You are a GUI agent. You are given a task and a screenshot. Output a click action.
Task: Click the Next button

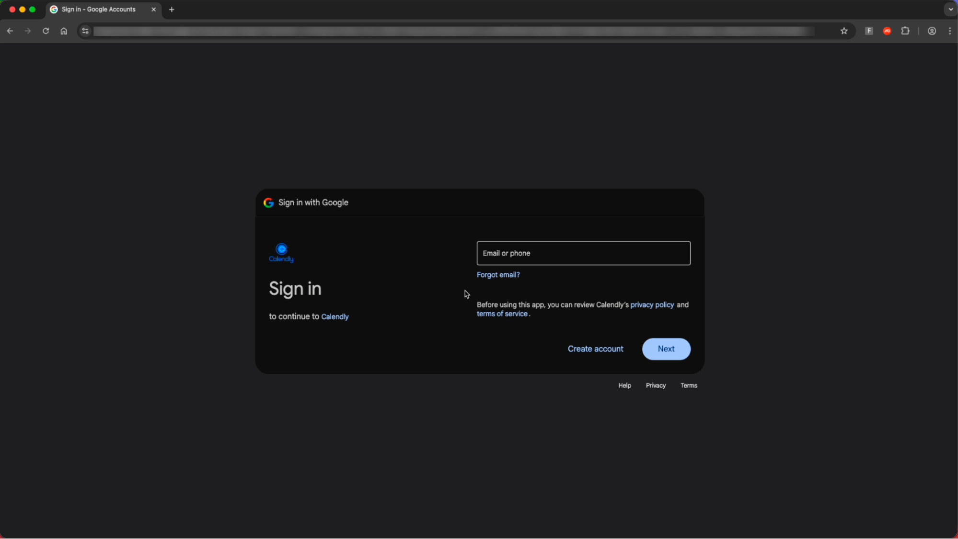point(666,349)
